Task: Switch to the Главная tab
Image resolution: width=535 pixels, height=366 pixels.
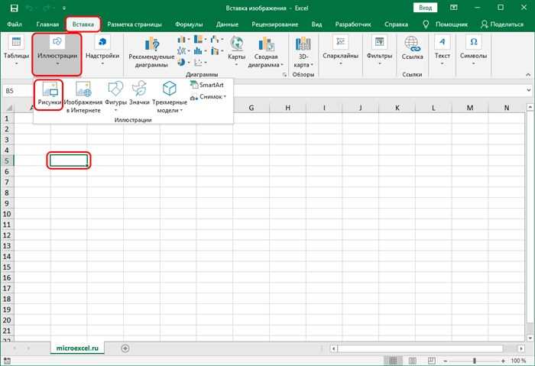Action: [x=47, y=24]
